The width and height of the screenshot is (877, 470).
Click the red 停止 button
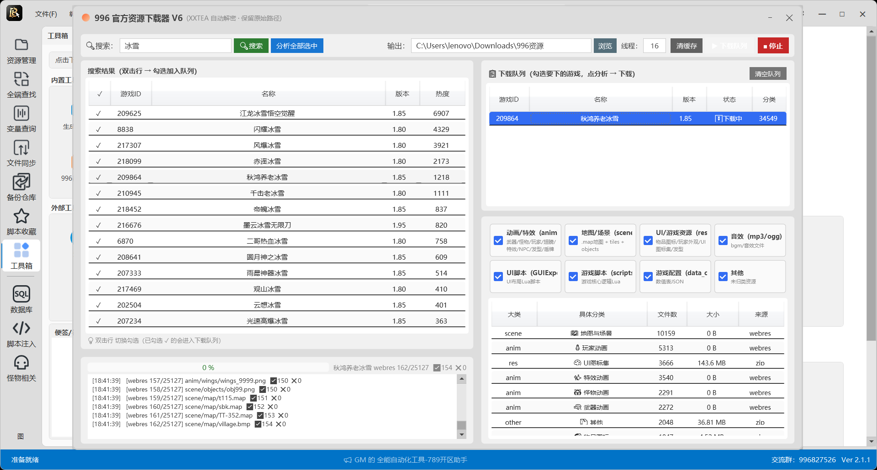[x=773, y=46]
